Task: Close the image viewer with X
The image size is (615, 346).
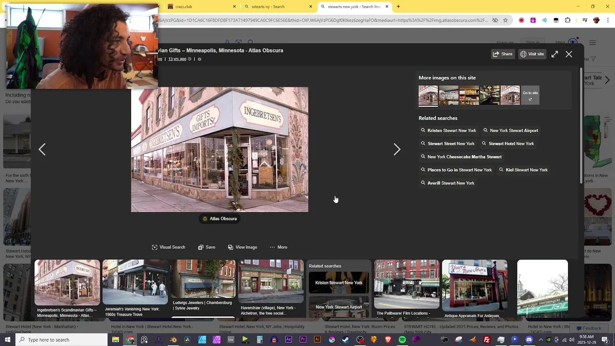Action: click(x=569, y=54)
